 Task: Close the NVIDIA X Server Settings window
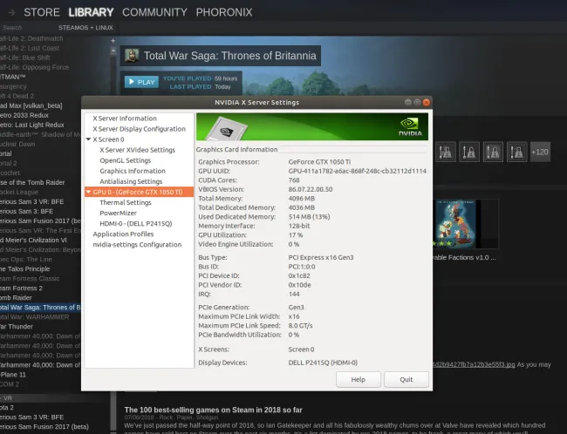(x=427, y=102)
